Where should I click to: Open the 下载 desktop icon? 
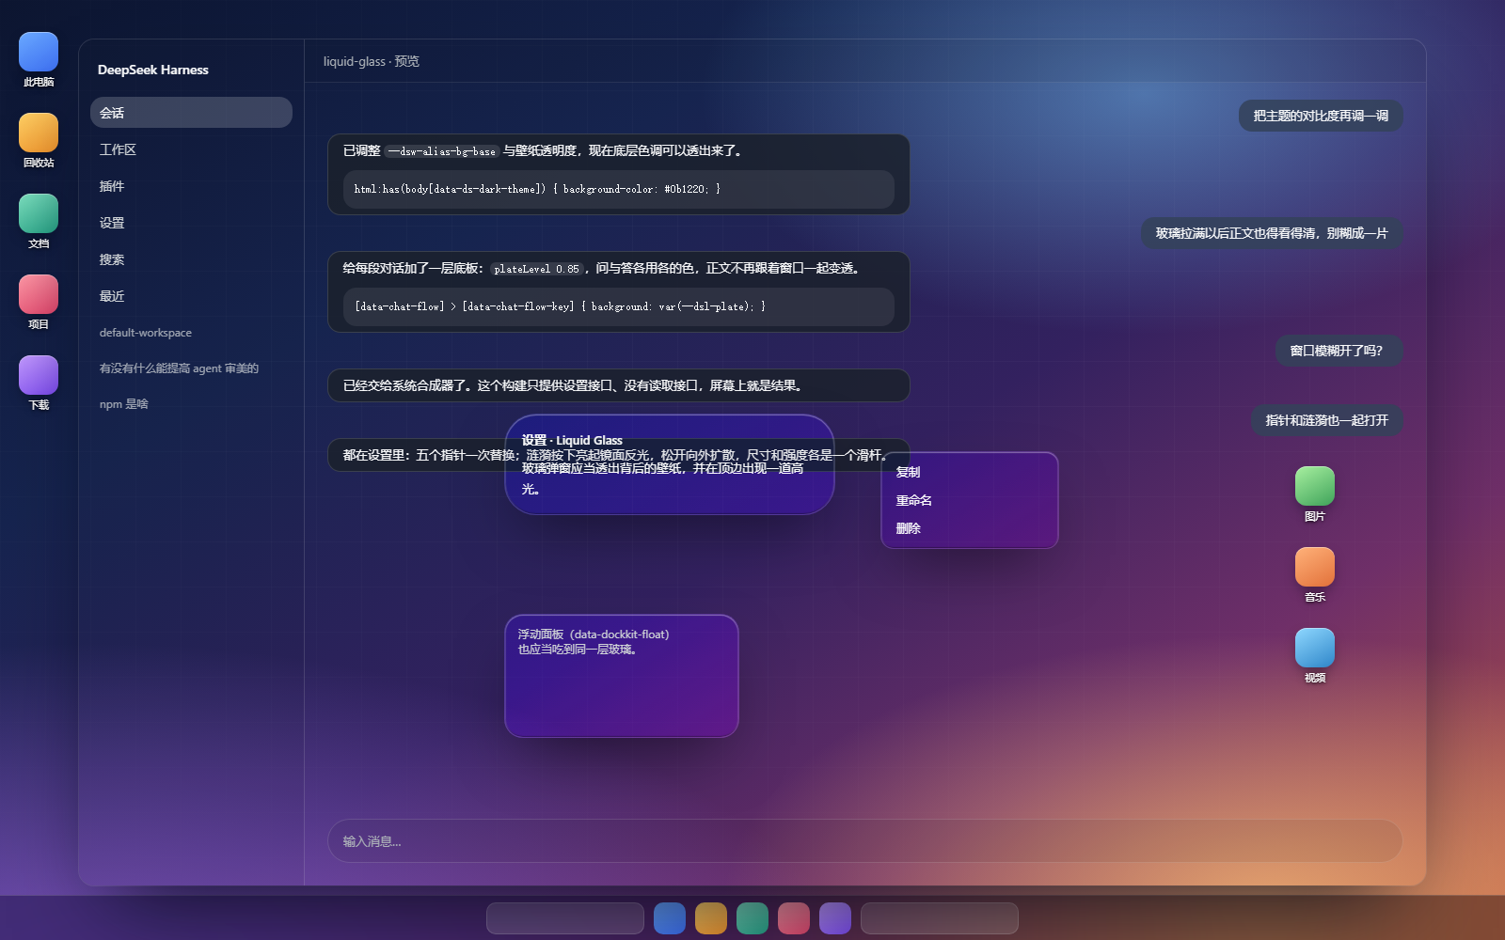(39, 383)
